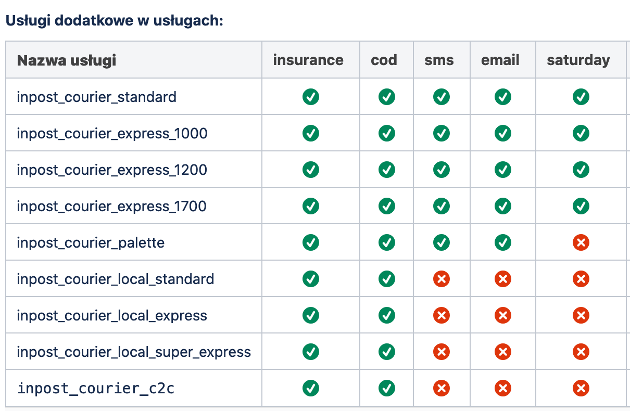Click red cross for inpost_courier_local_standard sms
Image resolution: width=630 pixels, height=411 pixels.
[442, 279]
